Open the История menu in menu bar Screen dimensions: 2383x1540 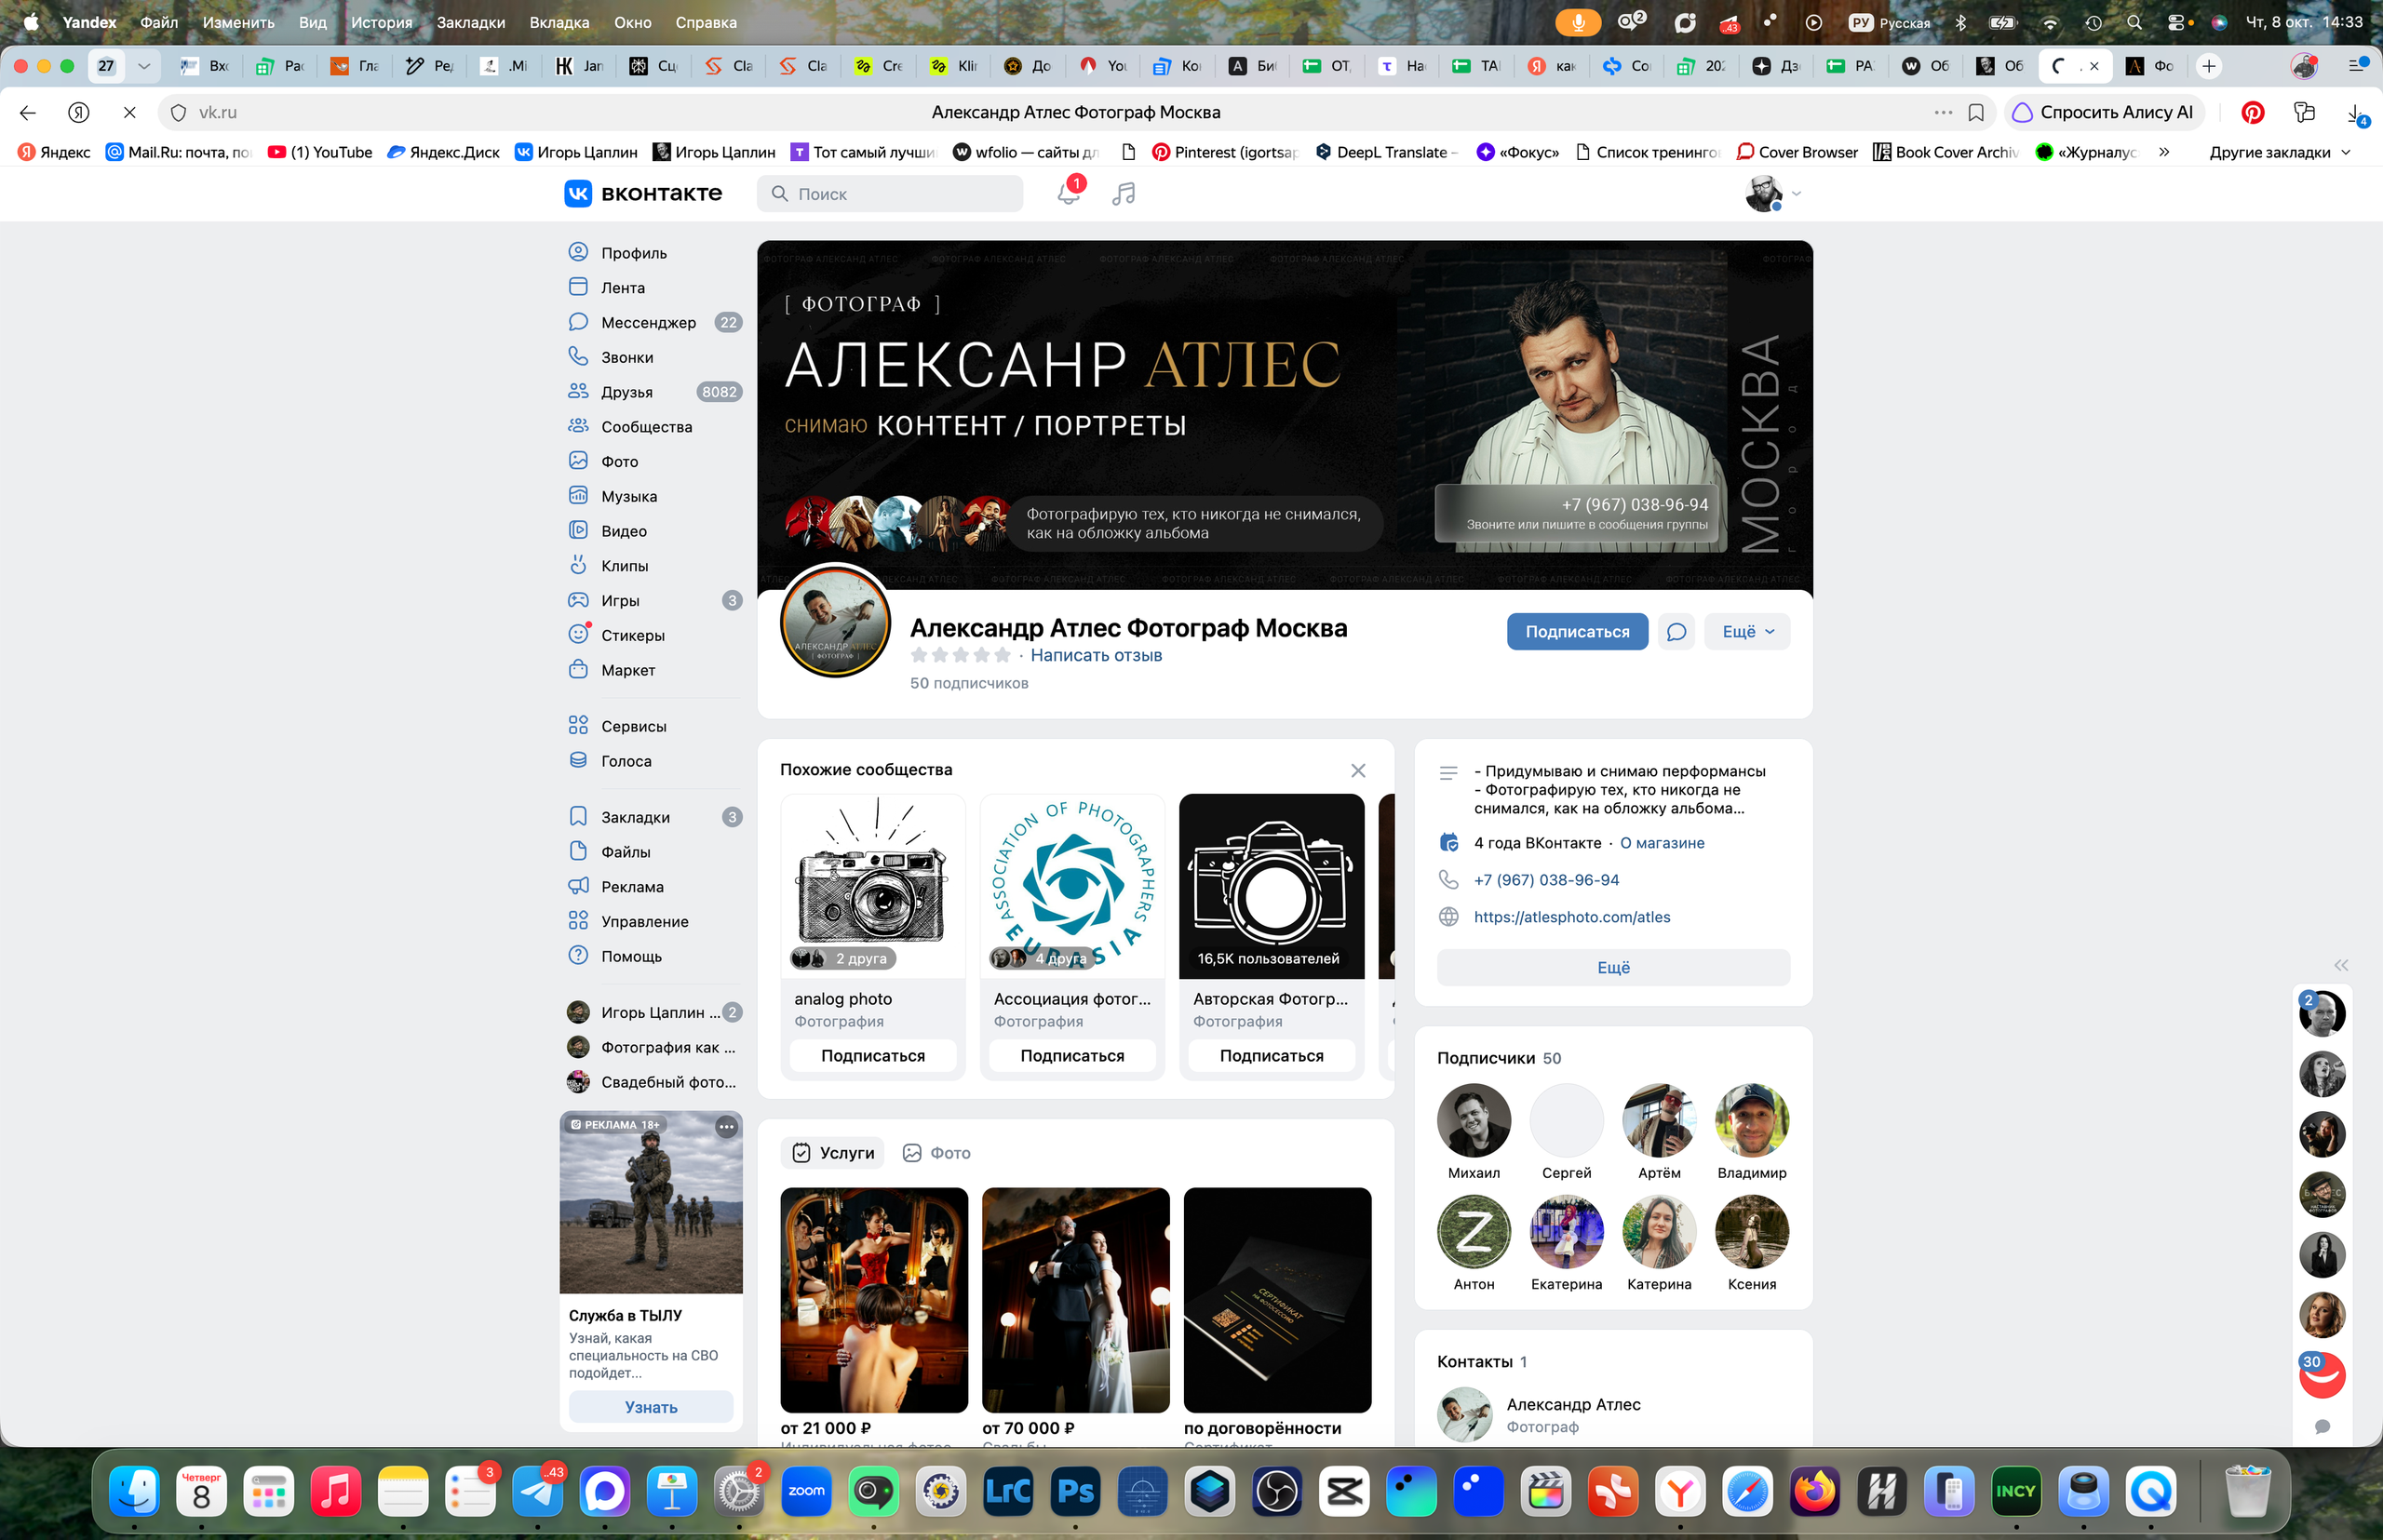click(x=381, y=22)
